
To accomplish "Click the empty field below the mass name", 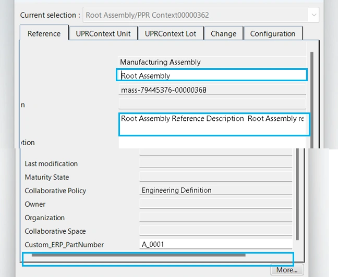I will point(212,104).
